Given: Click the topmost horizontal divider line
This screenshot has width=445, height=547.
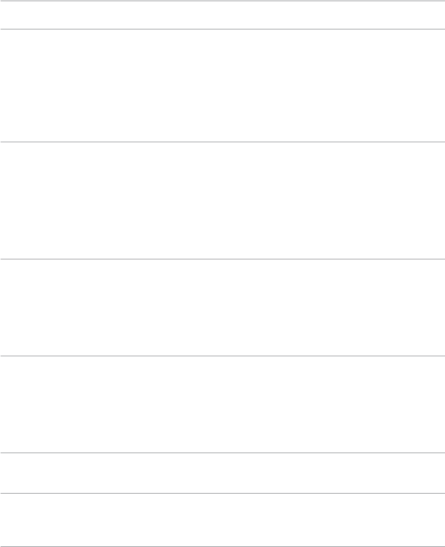Looking at the screenshot, I should coord(222,1).
